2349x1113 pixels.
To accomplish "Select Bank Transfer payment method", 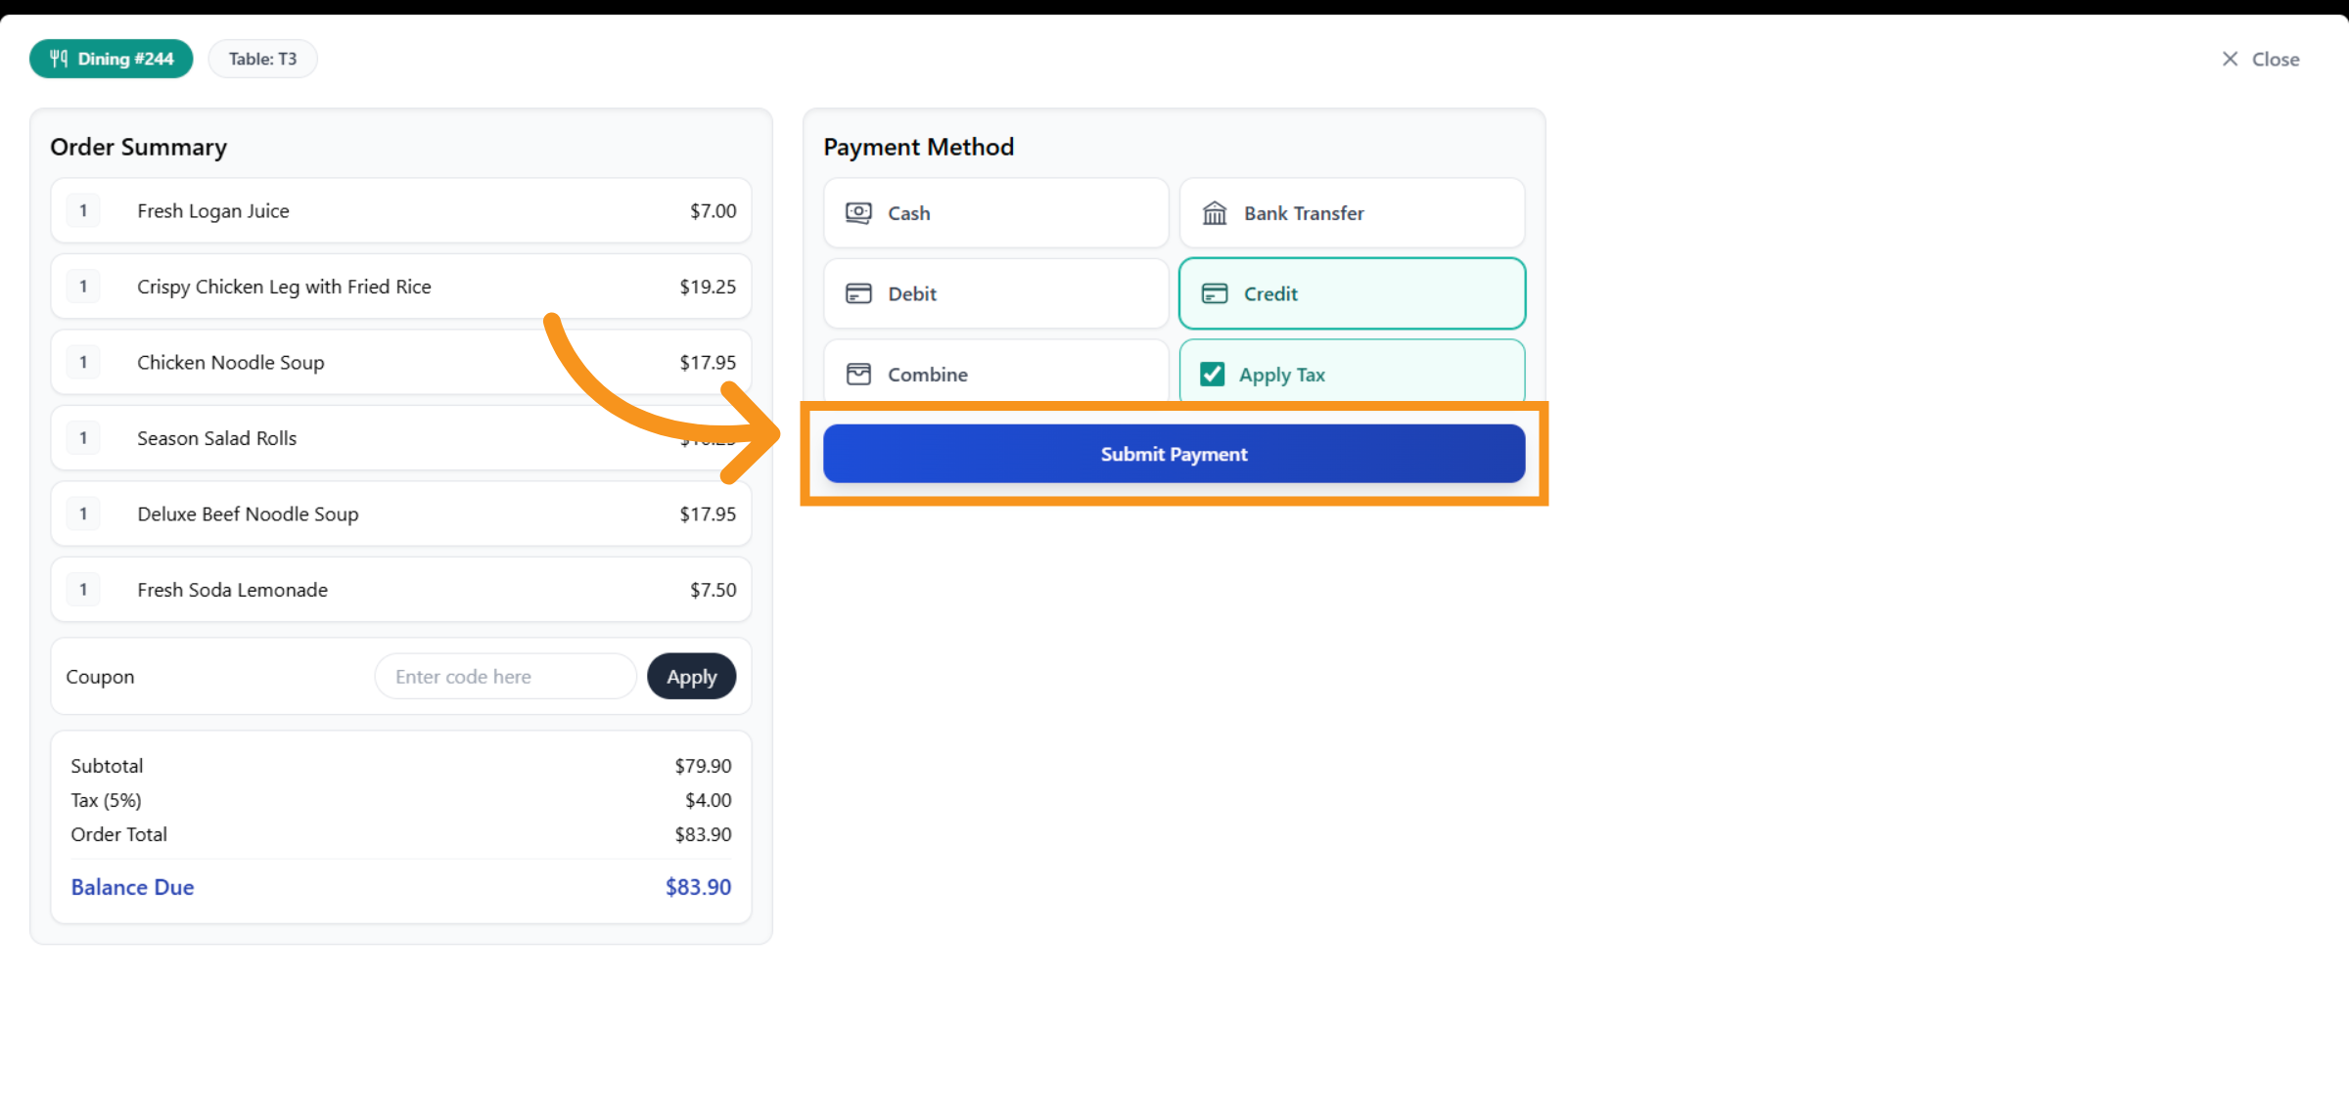I will pyautogui.click(x=1351, y=213).
